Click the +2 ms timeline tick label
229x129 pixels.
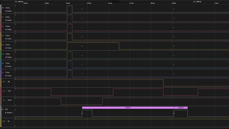click(x=25, y=3)
